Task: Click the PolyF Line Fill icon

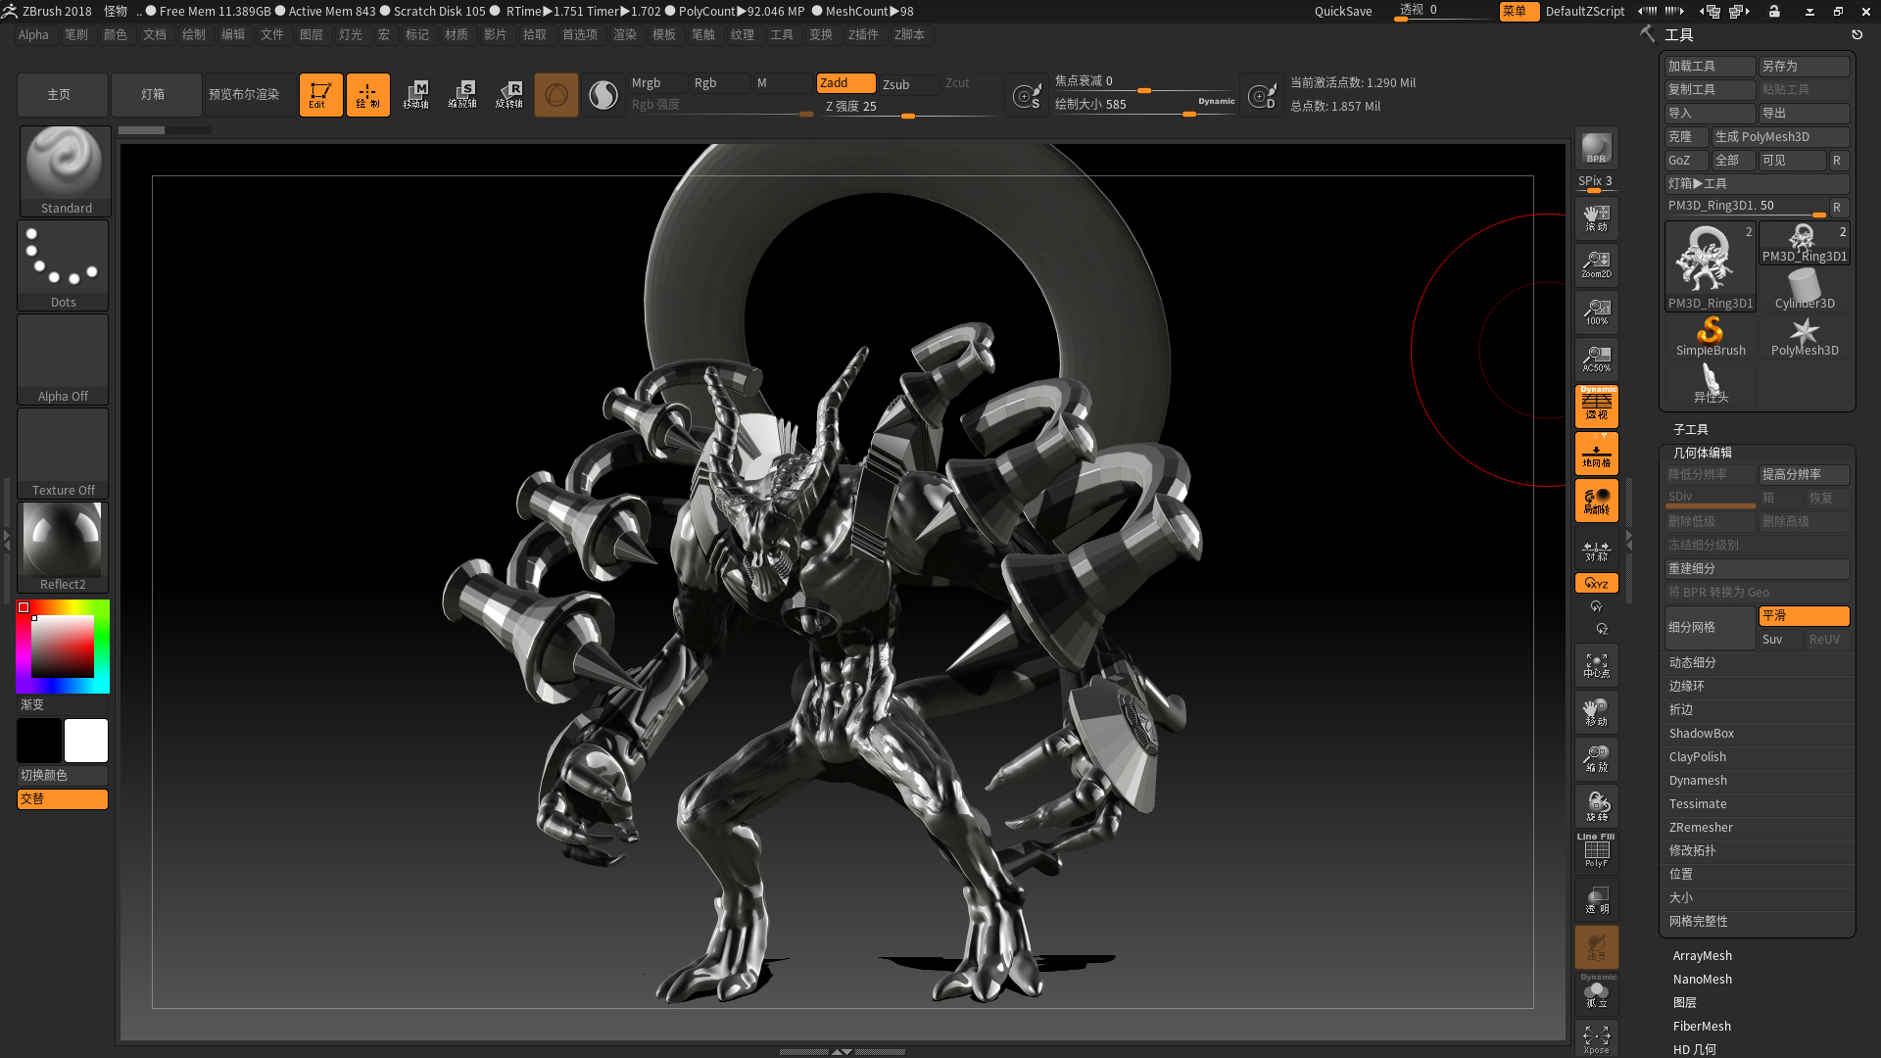Action: [1596, 850]
